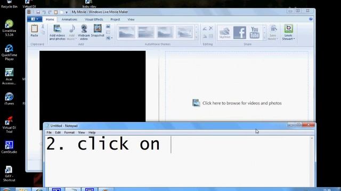Open the Format menu in Notepad
The width and height of the screenshot is (341, 191).
tap(69, 132)
